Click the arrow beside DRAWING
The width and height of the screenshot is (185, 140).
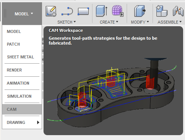pos(38,122)
